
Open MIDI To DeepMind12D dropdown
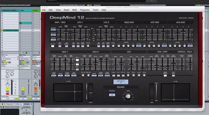coord(25,66)
